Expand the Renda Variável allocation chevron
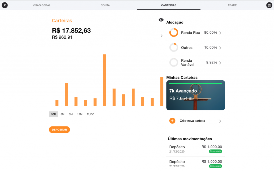274x171 pixels. 220,63
